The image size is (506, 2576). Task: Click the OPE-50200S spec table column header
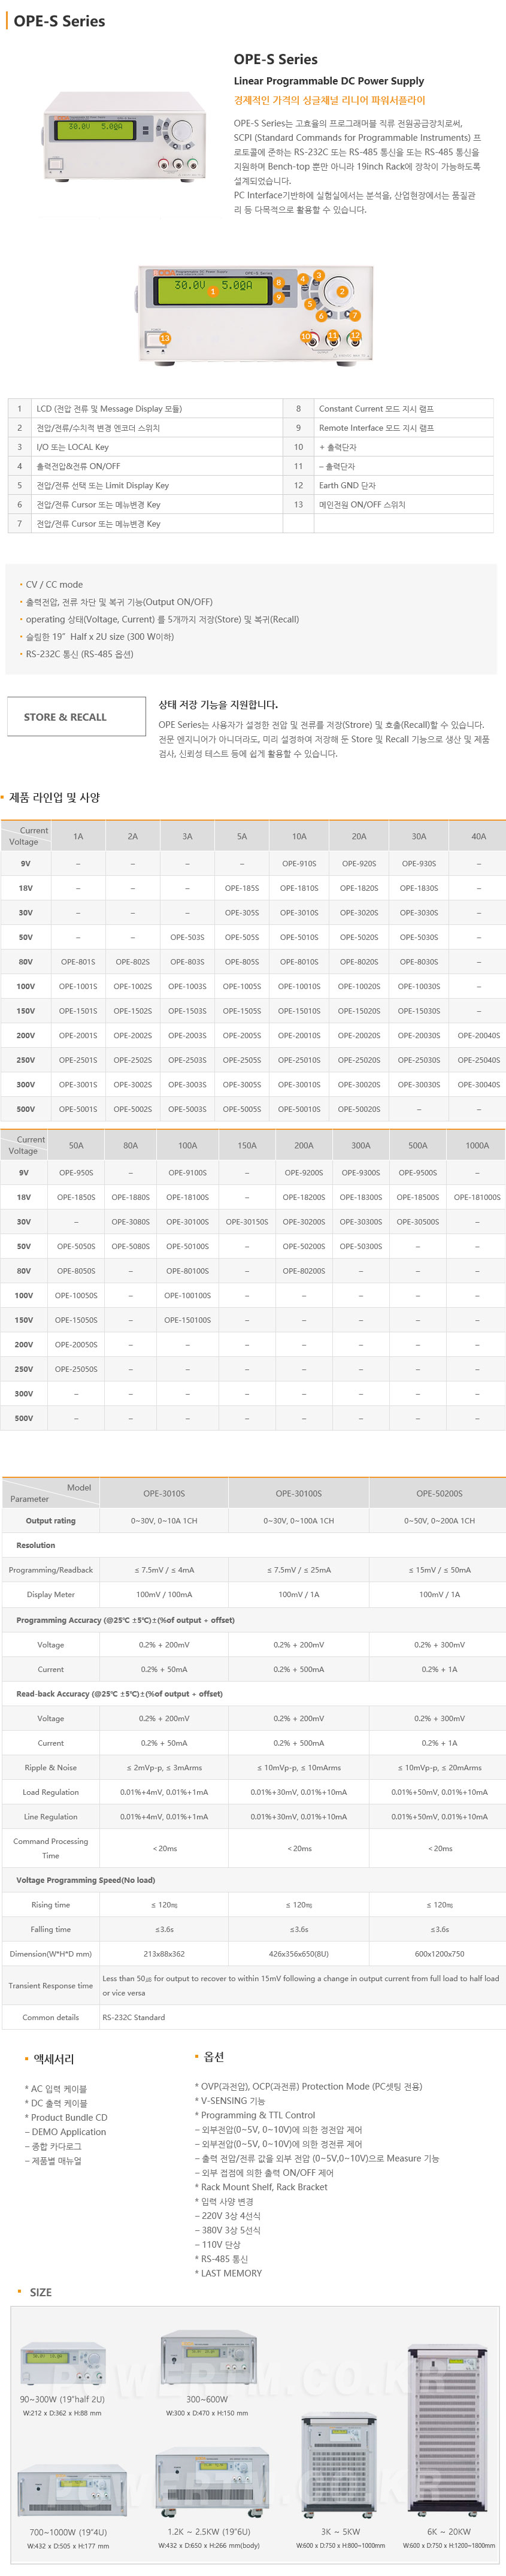[439, 1493]
